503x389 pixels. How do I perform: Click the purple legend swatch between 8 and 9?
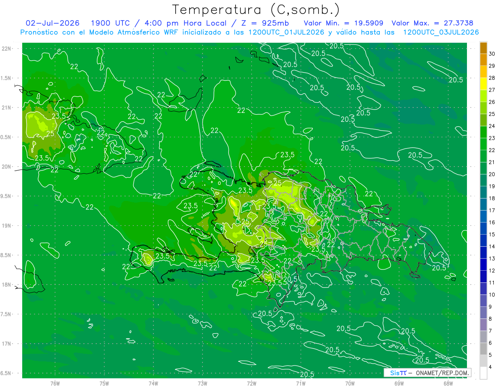click(x=483, y=313)
